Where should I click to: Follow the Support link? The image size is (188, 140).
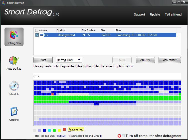[x=139, y=15]
